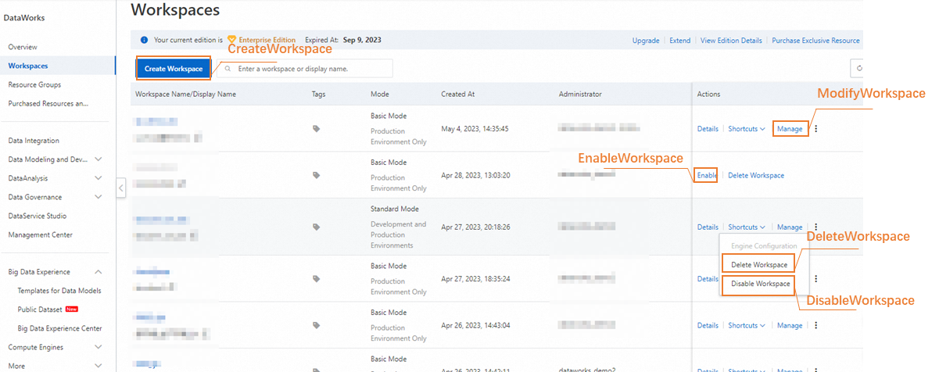This screenshot has height=372, width=939.
Task: Open View Edition Details link
Action: click(x=731, y=40)
